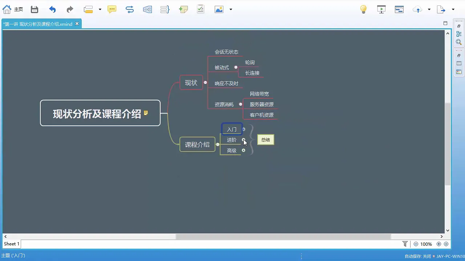465x261 pixels.
Task: Maximize the editor area
Action: coord(445,23)
